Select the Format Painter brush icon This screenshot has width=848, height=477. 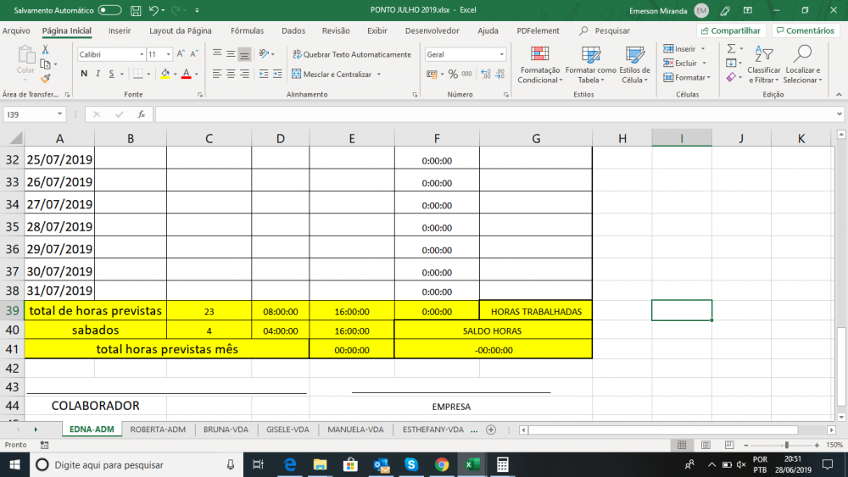click(45, 78)
